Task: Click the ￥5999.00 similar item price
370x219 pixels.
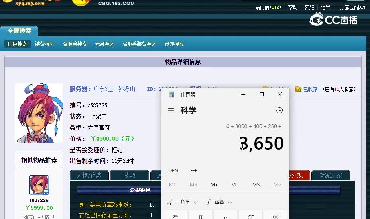Action: point(39,208)
